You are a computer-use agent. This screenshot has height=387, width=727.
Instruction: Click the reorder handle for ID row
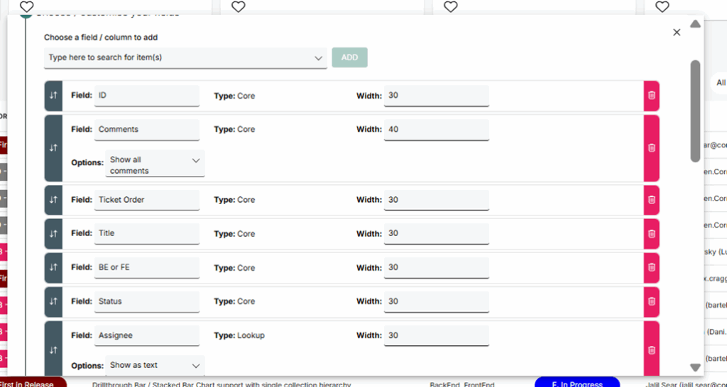(53, 96)
